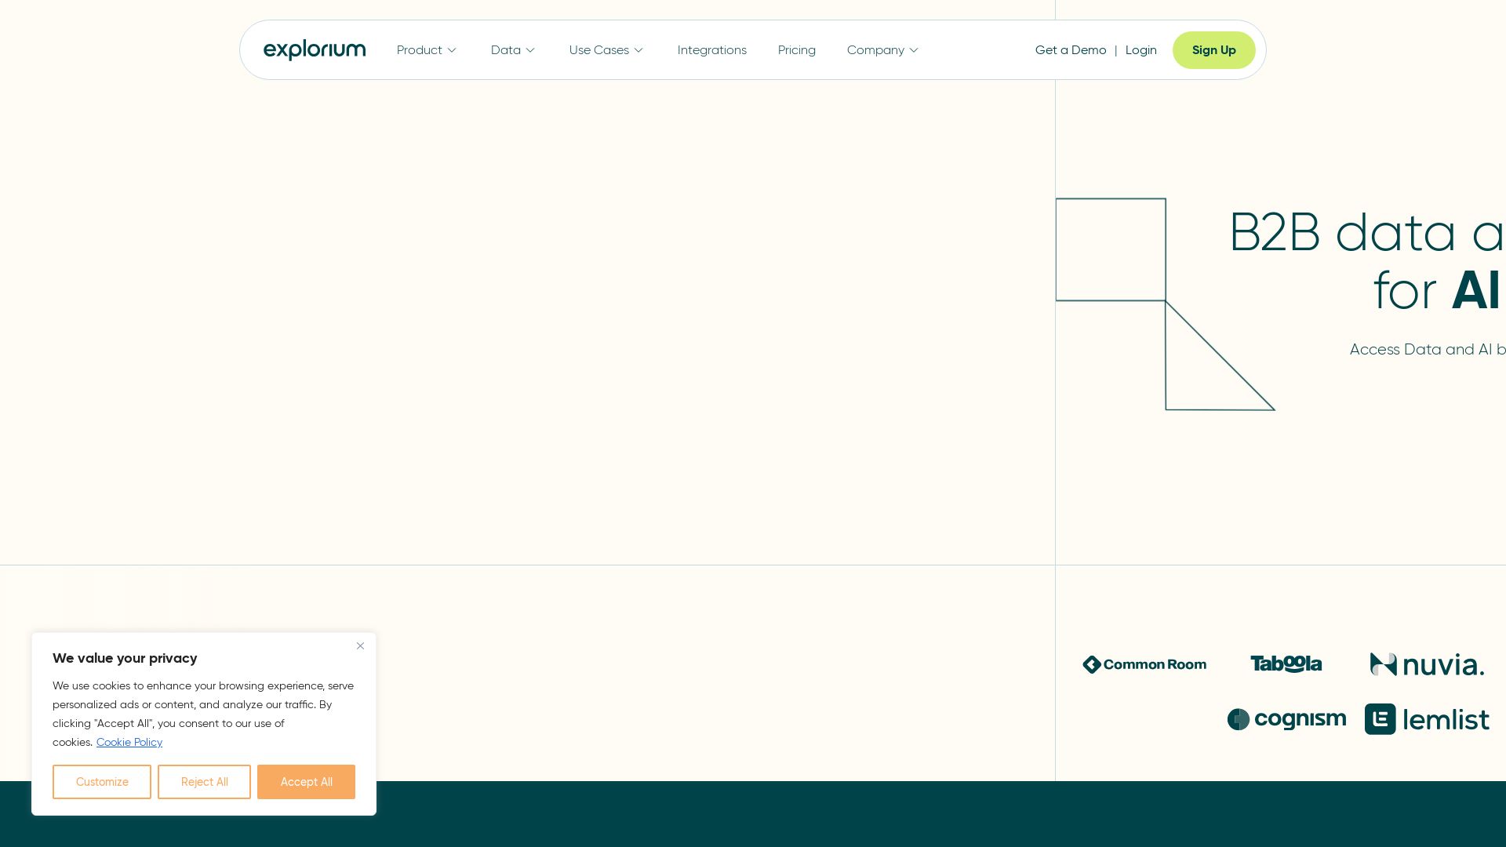Expand the Data chevron arrow
This screenshot has height=847, width=1506.
click(530, 50)
